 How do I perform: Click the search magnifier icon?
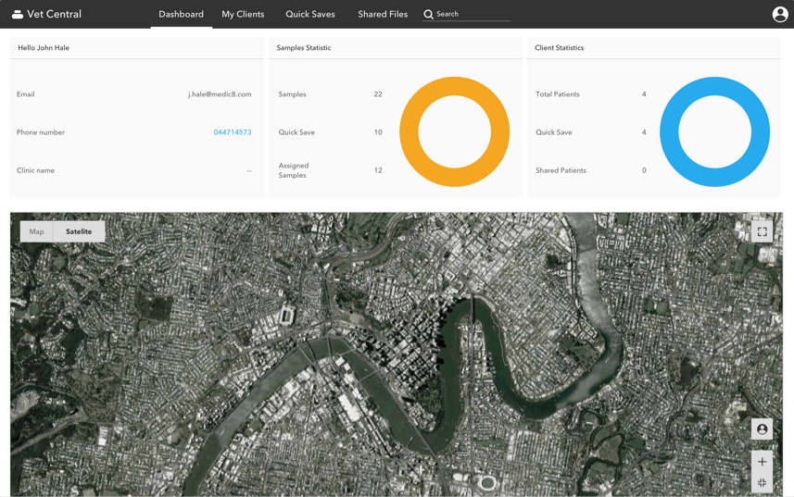429,15
